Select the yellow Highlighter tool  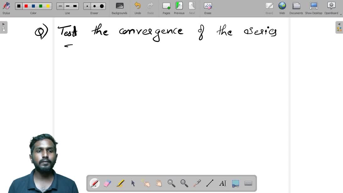pyautogui.click(x=120, y=183)
